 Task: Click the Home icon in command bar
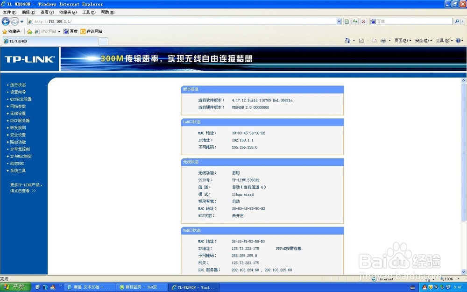point(347,41)
